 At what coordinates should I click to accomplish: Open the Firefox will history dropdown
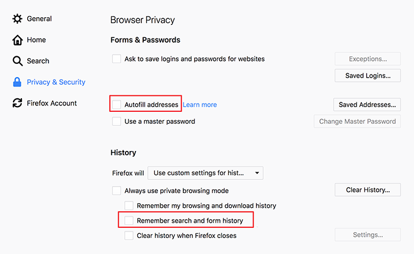[x=205, y=173]
